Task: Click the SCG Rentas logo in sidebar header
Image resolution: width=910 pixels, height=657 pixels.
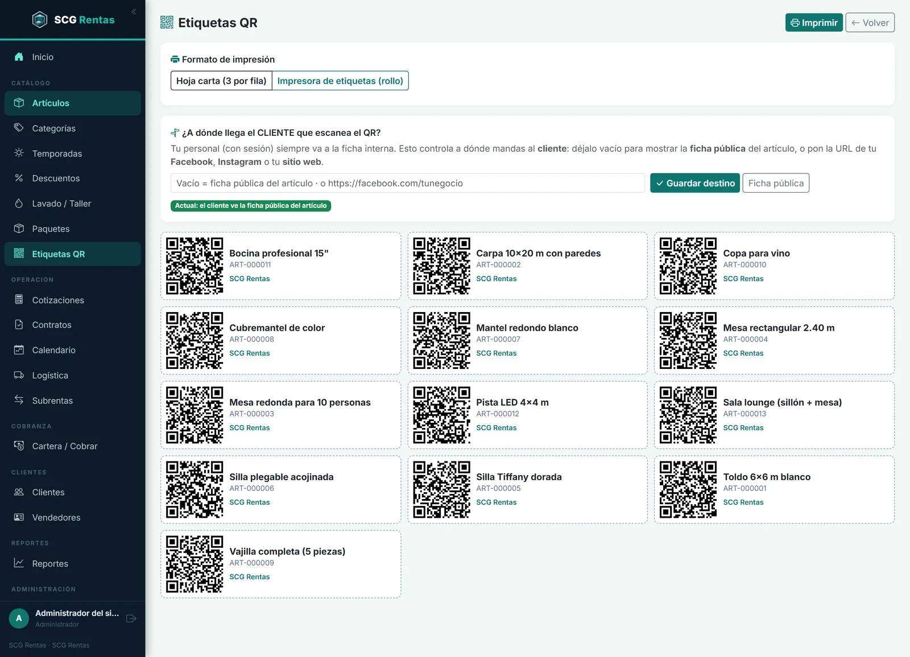Action: (x=73, y=20)
